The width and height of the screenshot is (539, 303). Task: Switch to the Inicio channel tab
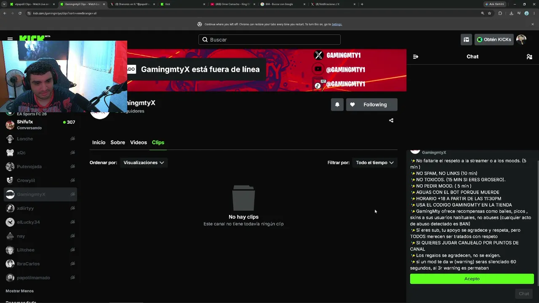99,142
